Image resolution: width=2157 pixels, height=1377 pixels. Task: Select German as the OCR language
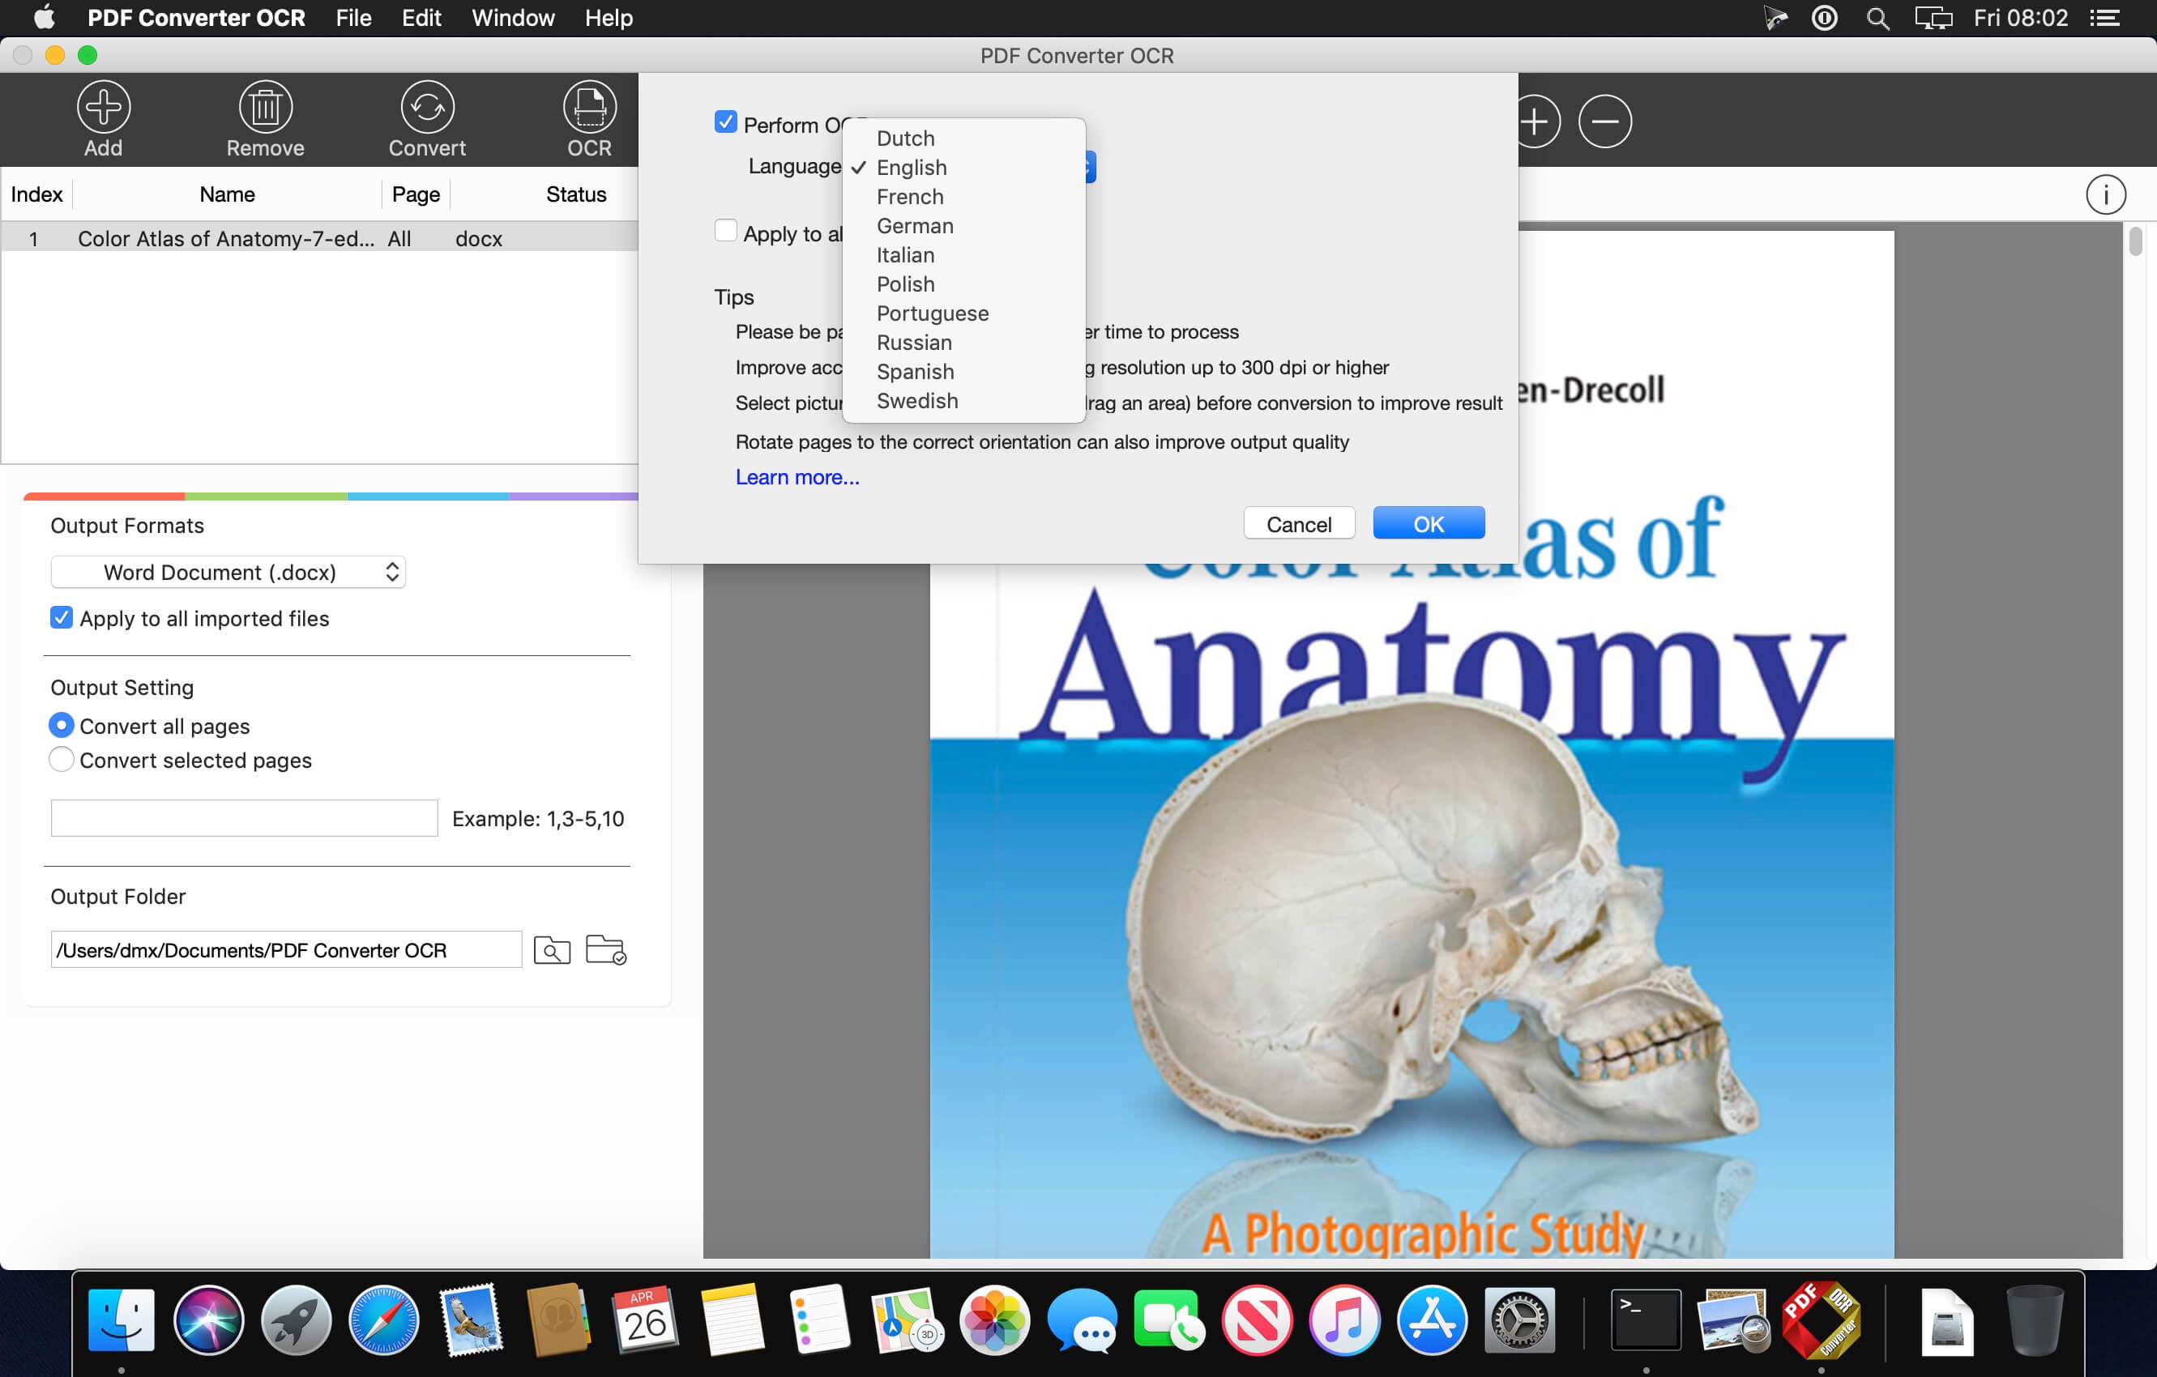coord(915,226)
